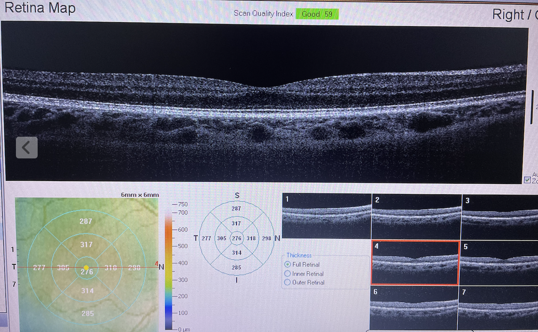Screen dimensions: 538x332
Task: Select the Full Retinal thickness option
Action: (287, 264)
